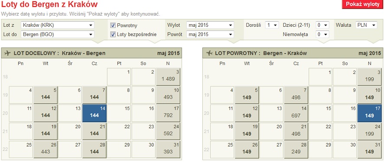Open the Niemowlęta count dropdown
The width and height of the screenshot is (384, 162).
(322, 35)
